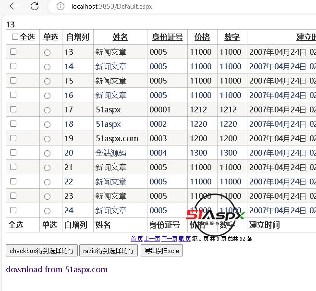Check the checkbox for row 14

pyautogui.click(x=13, y=66)
